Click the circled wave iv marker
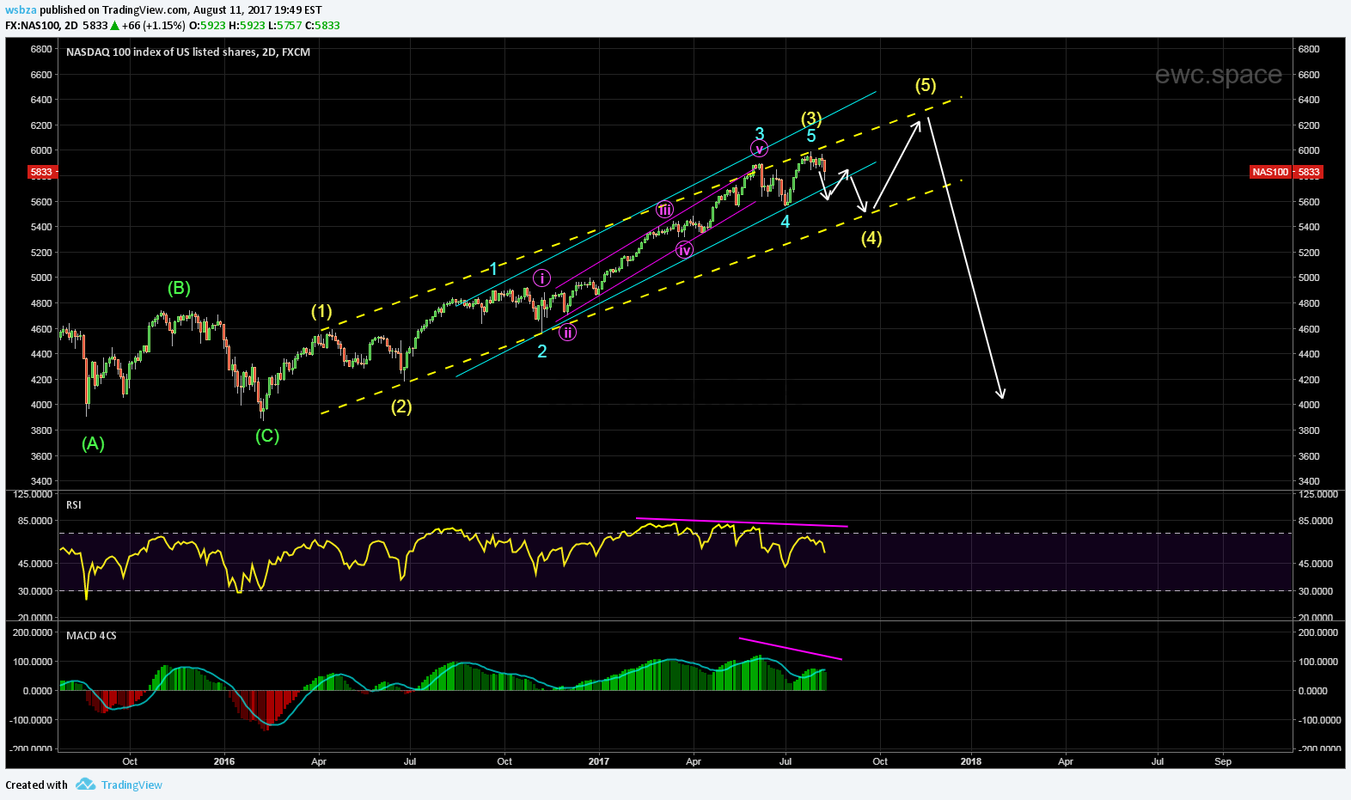 coord(684,250)
